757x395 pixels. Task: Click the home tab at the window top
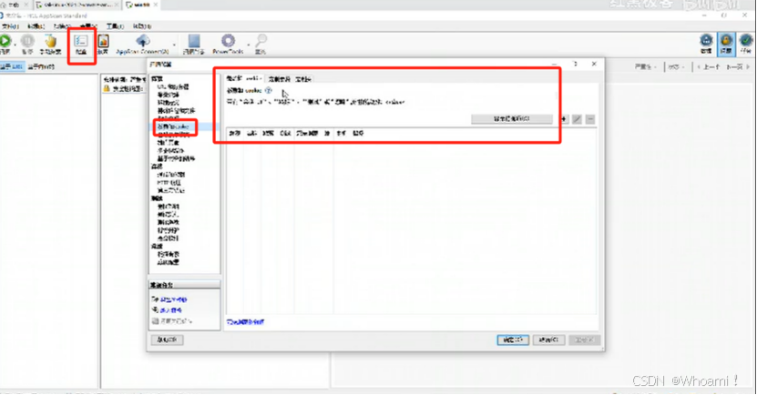point(12,5)
